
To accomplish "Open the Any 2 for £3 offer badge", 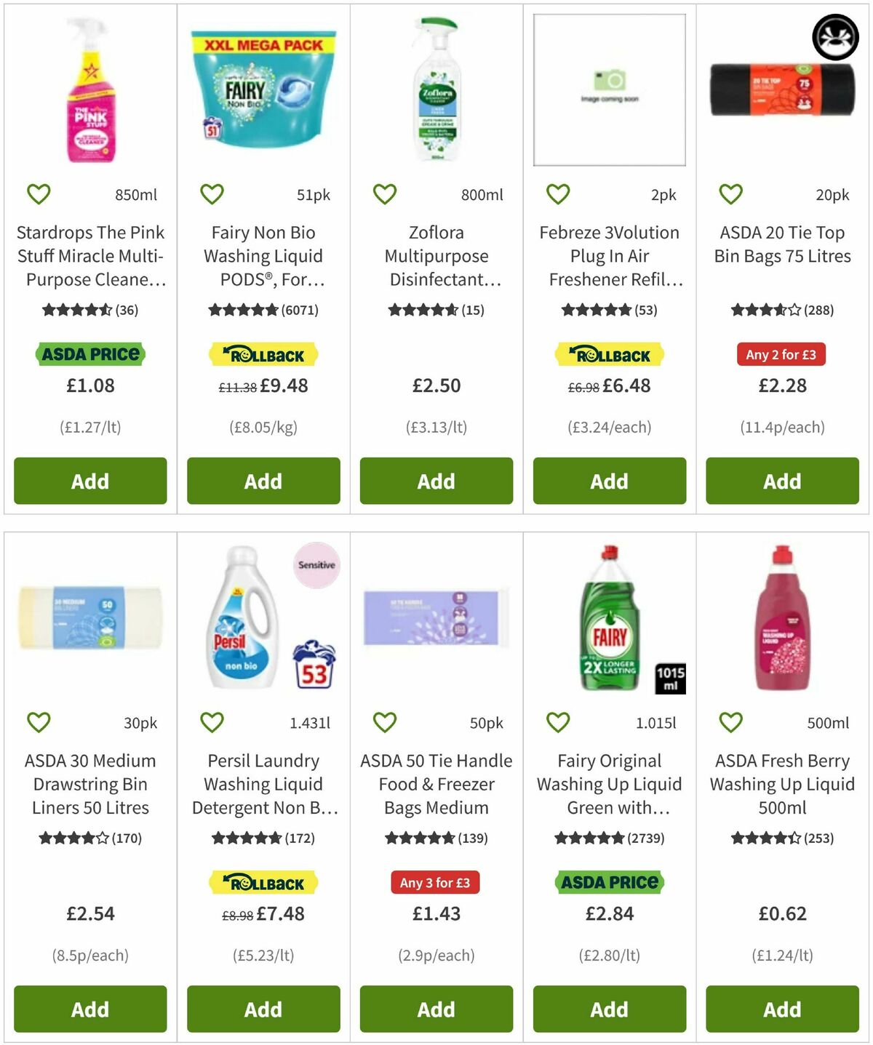I will (781, 355).
